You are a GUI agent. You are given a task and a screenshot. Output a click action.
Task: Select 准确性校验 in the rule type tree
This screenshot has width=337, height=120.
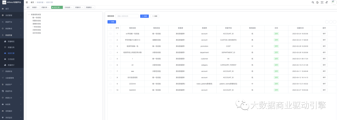(37, 24)
